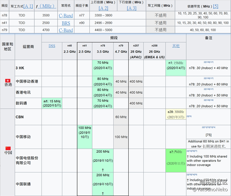Viewport: 231px width, 196px height.
Task: Click the n1: 15 MHz (2020年5月) DSS cell
Action: tap(52, 103)
